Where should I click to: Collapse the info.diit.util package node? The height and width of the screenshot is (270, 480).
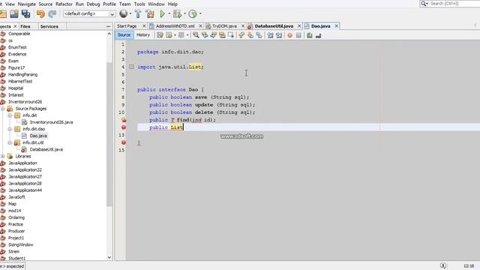10,142
